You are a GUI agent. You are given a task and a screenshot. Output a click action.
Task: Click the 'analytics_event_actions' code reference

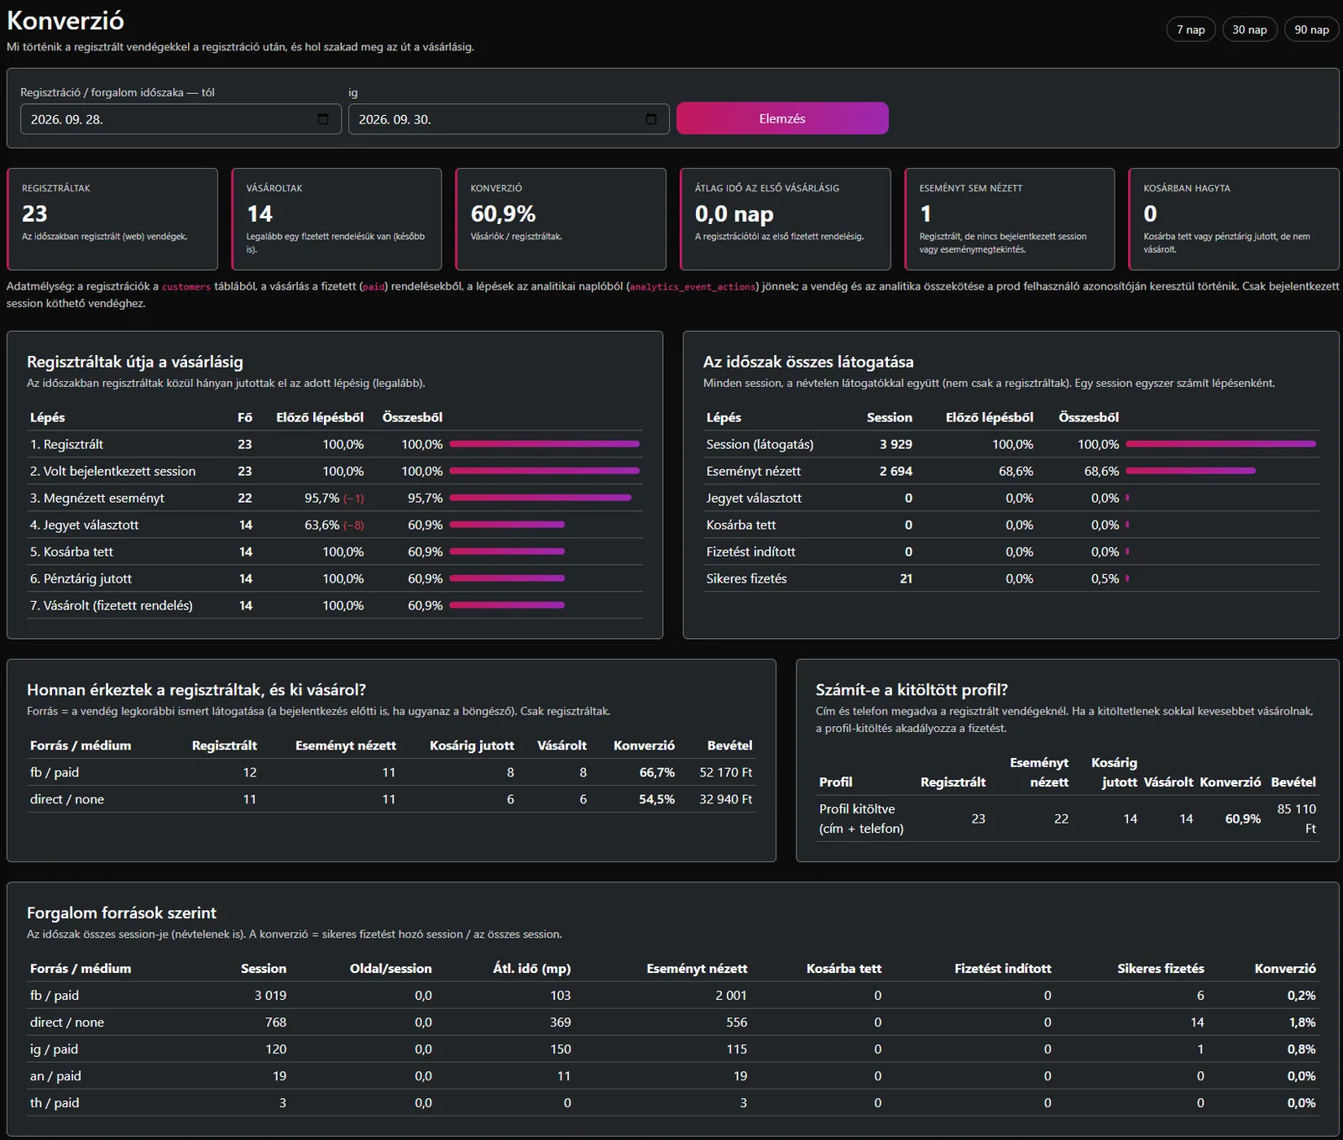(x=692, y=287)
